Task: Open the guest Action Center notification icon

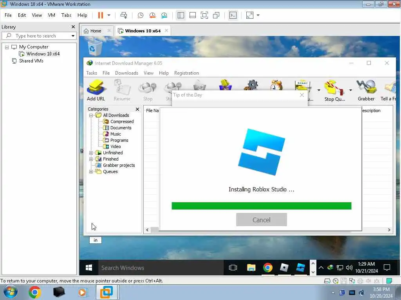Action: click(x=387, y=268)
